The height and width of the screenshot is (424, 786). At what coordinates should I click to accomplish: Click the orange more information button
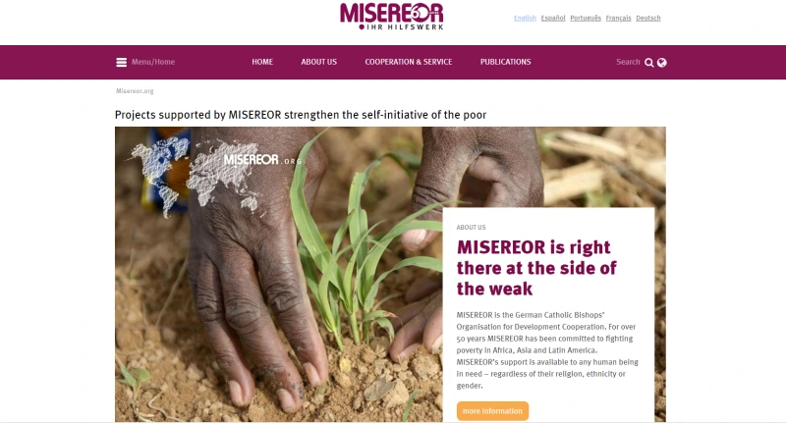[492, 411]
